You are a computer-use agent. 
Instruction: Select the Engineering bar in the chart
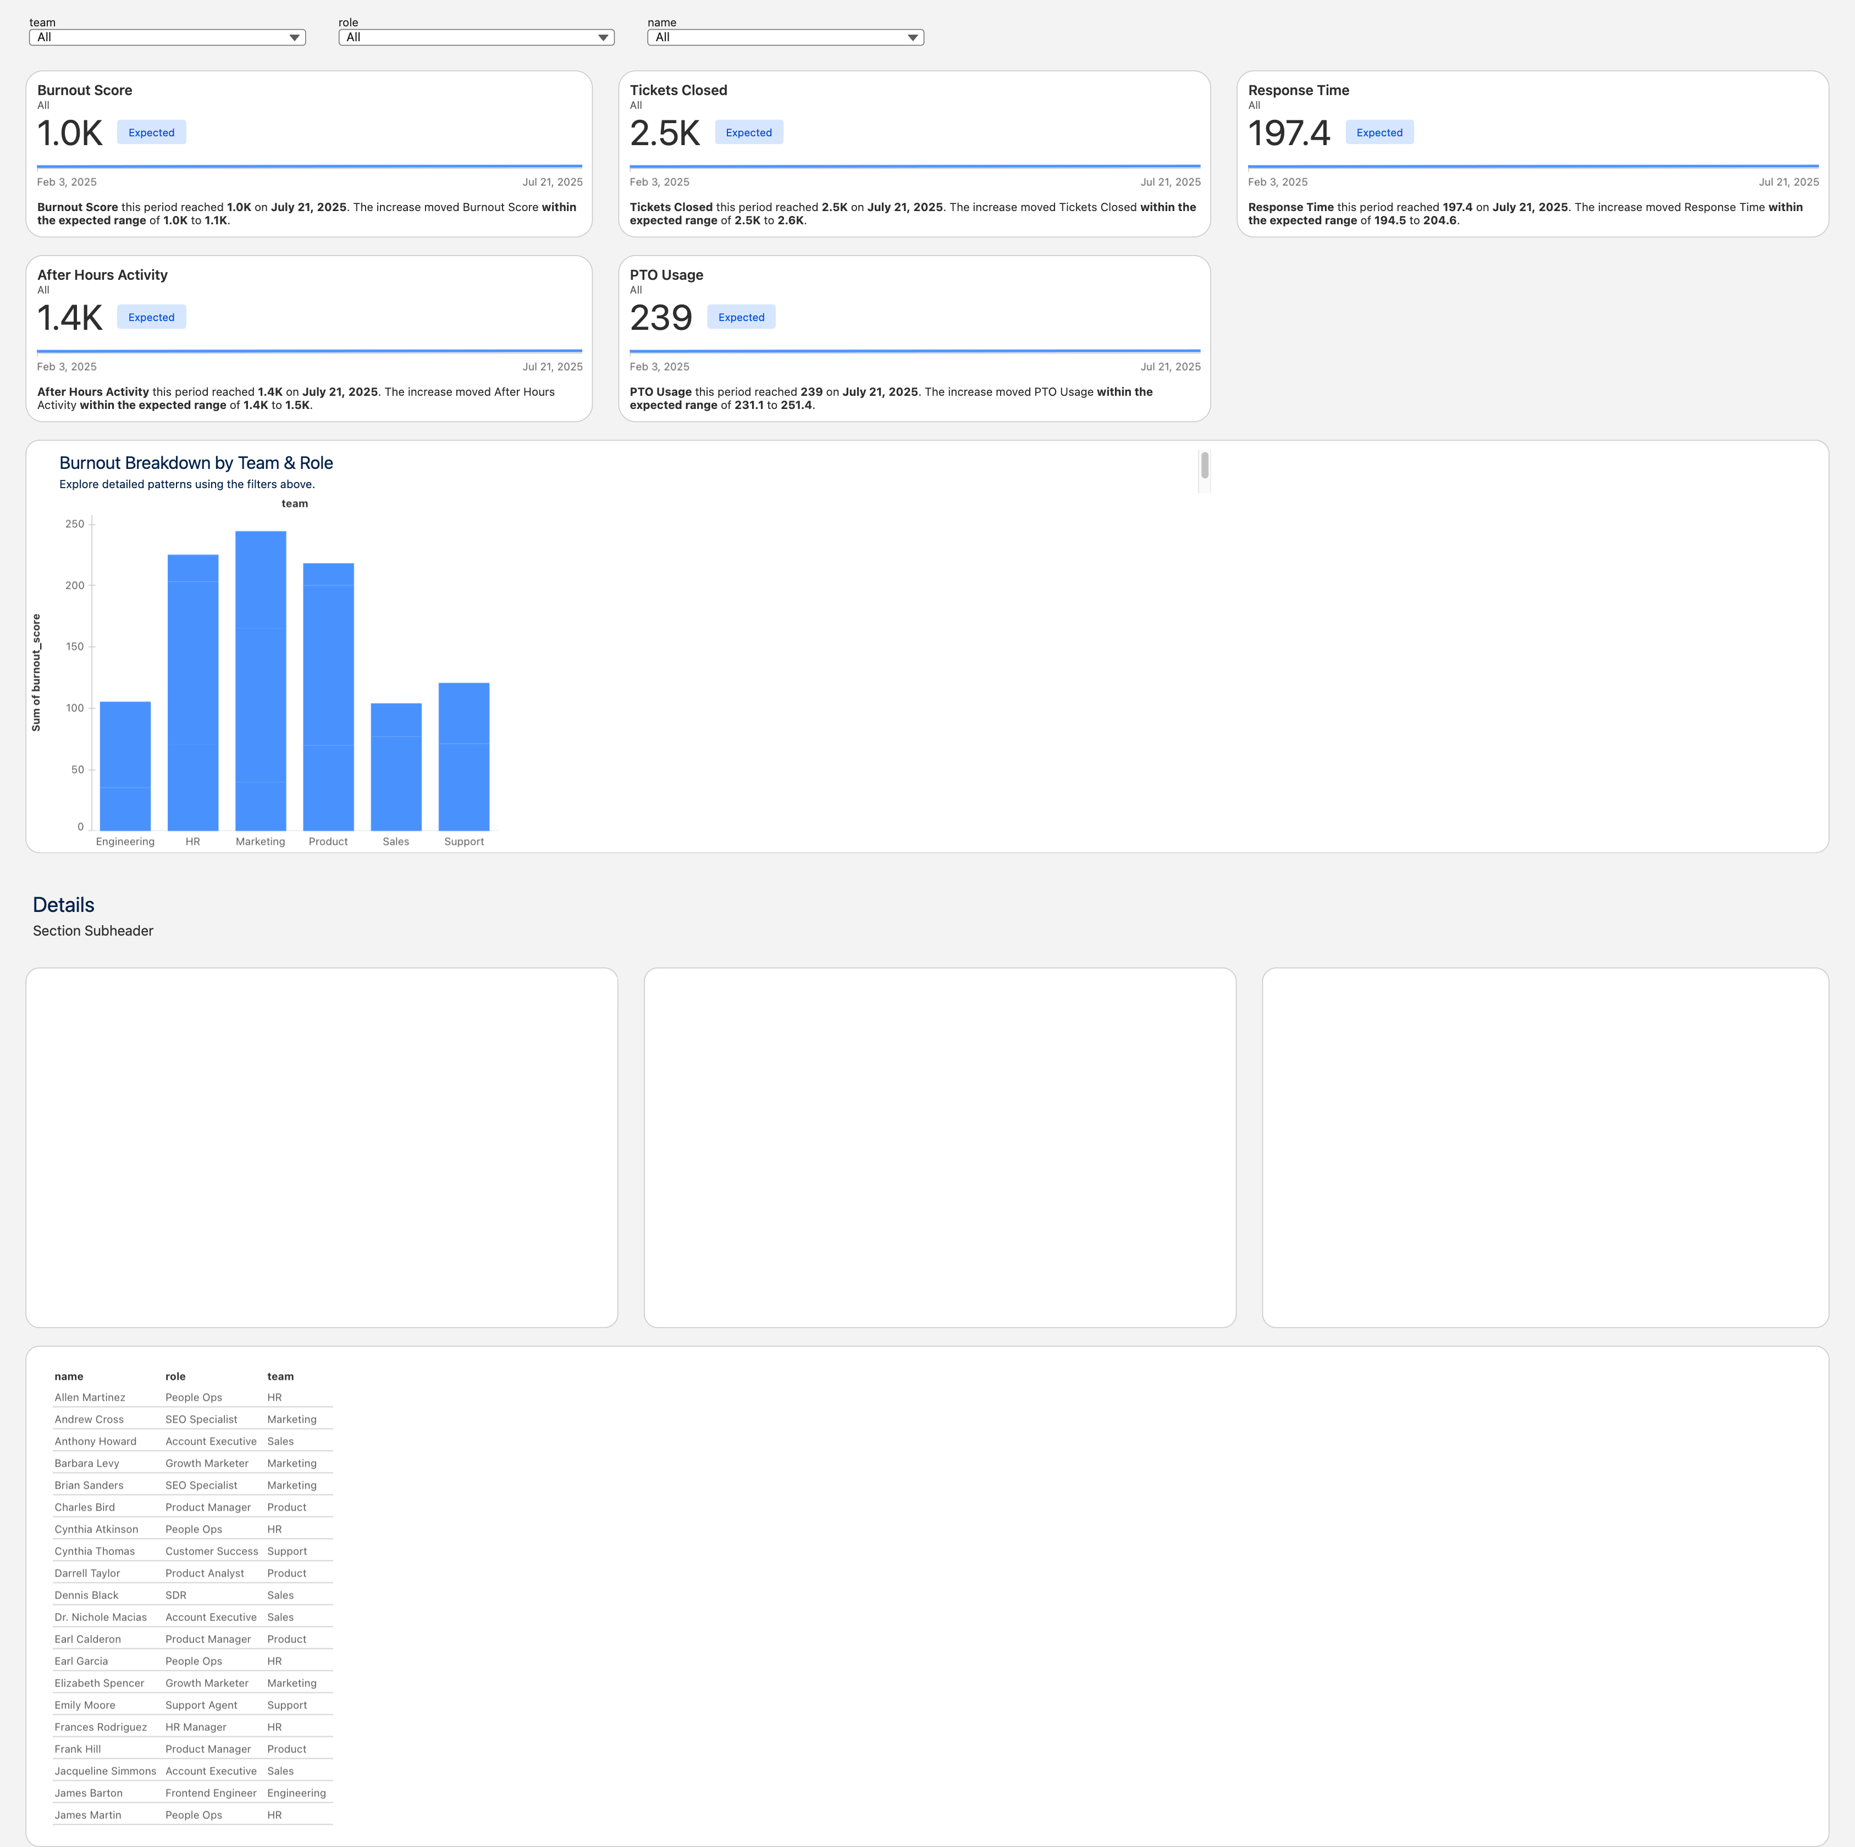[x=125, y=765]
